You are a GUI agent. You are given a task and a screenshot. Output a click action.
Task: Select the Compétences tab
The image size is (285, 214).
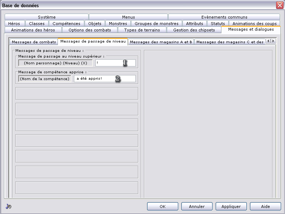[x=66, y=24]
